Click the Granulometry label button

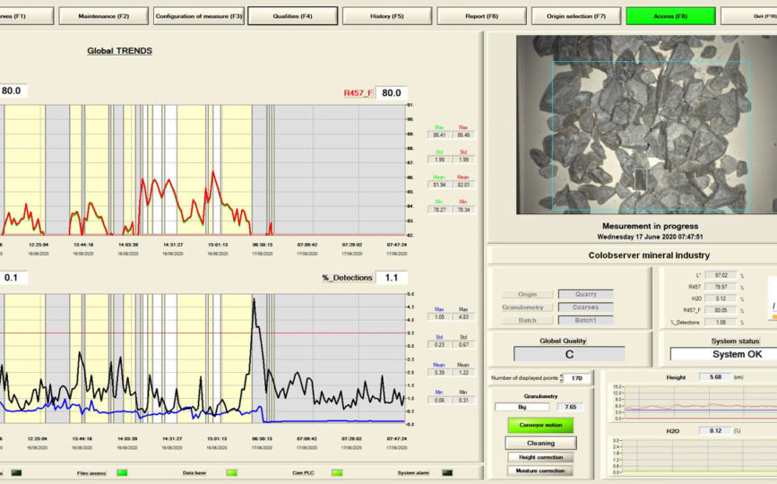pyautogui.click(x=527, y=307)
